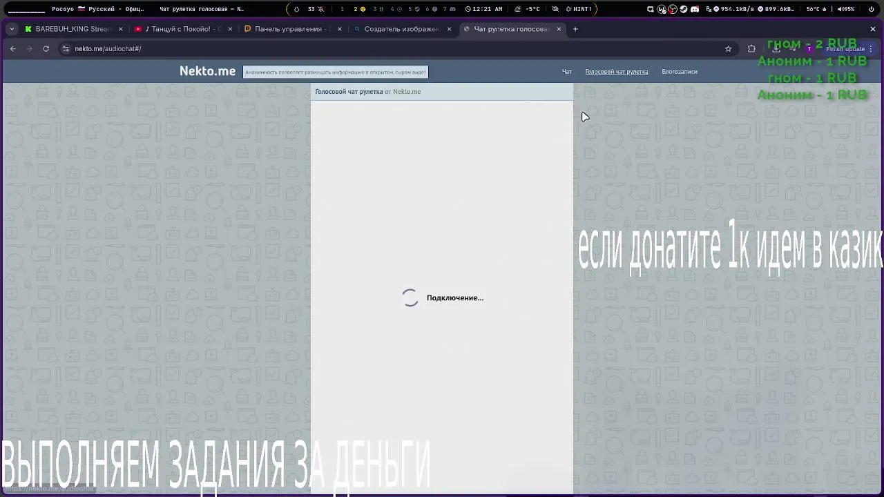The width and height of the screenshot is (884, 497).
Task: Switch to workspace 3 in top bar
Action: (x=377, y=9)
